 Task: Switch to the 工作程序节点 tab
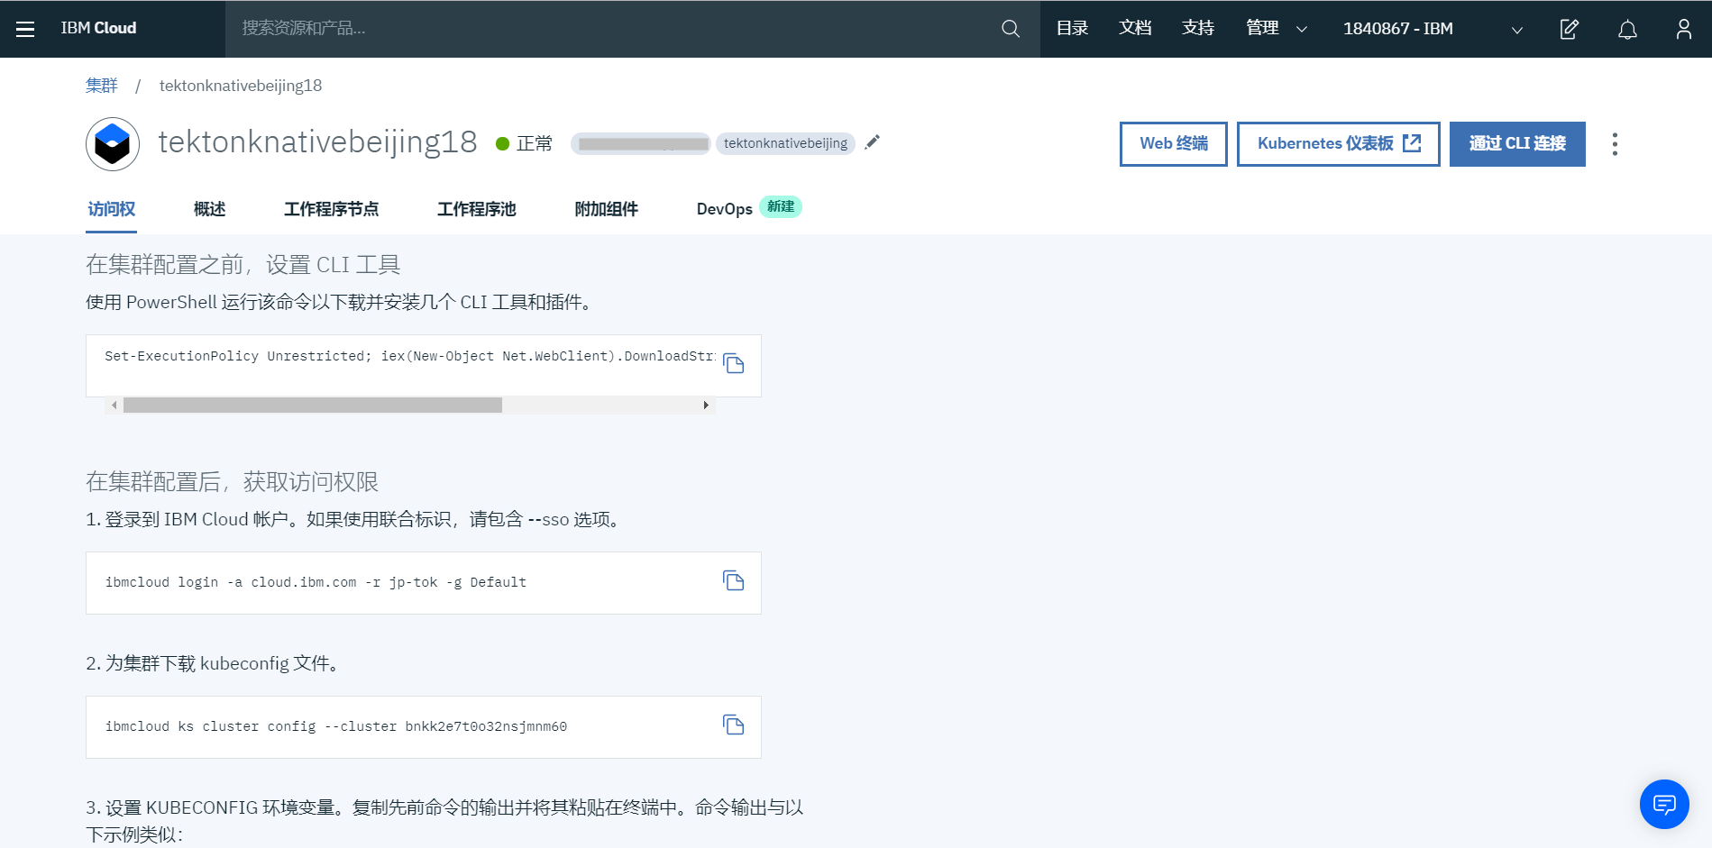pos(331,209)
